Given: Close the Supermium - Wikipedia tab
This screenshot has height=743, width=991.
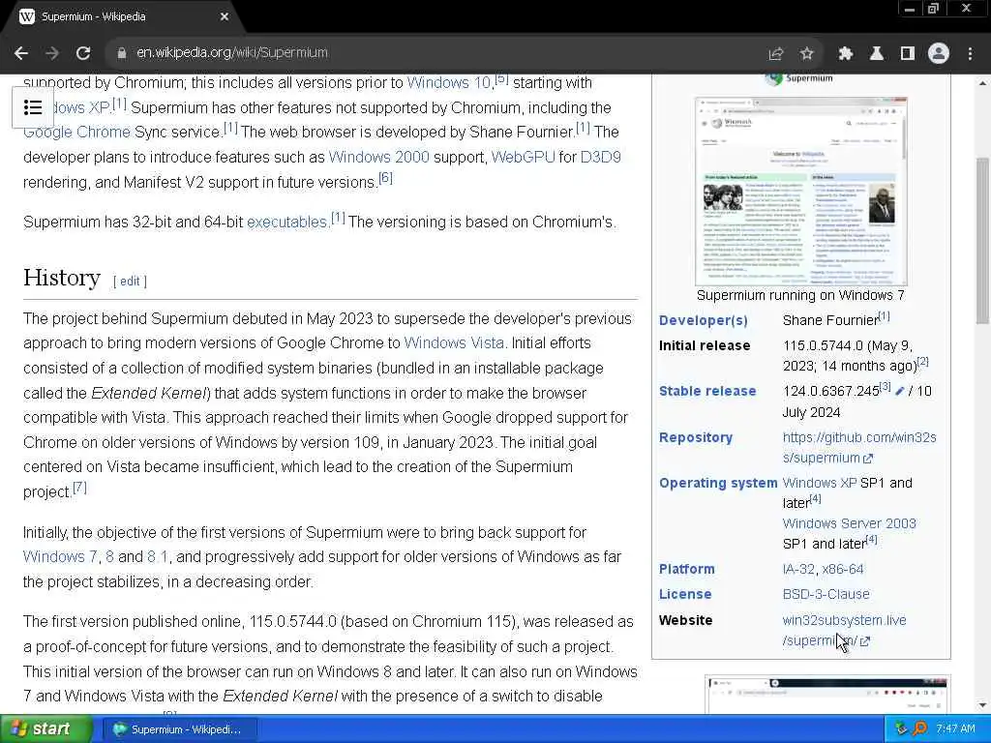Looking at the screenshot, I should [225, 17].
